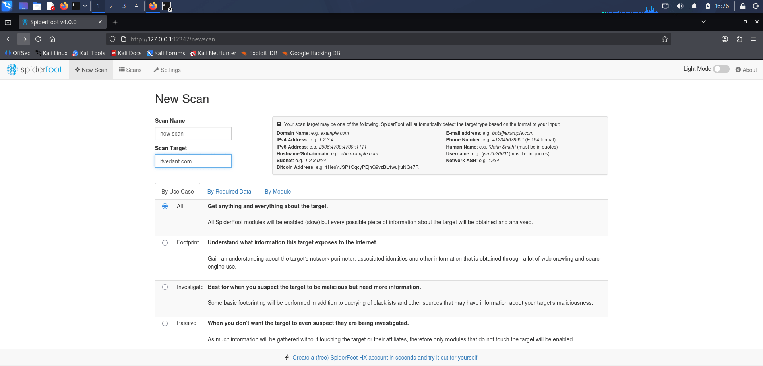The width and height of the screenshot is (763, 366).
Task: Click the display settings panel icon
Action: coord(666,6)
